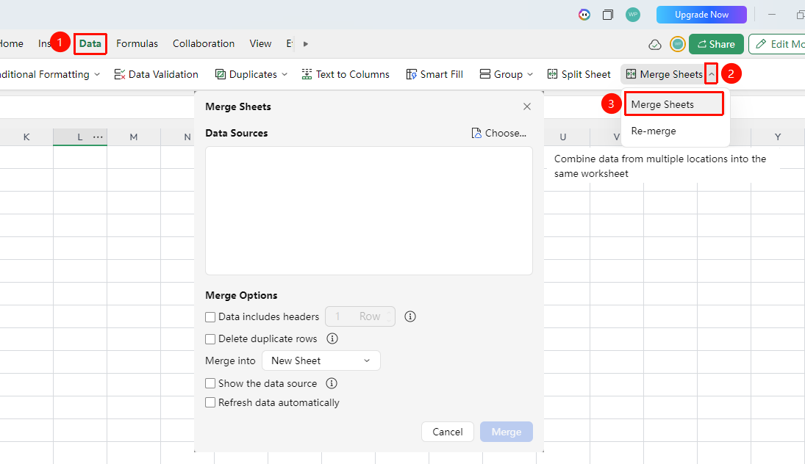Viewport: 805px width, 464px height.
Task: Cancel the Merge Sheets dialog
Action: 448,432
